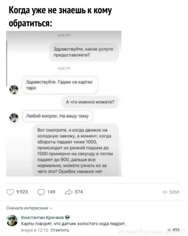Expand 'Сначала интересные' sorting dropdown
Viewport: 188px width, 236px height.
[29, 208]
